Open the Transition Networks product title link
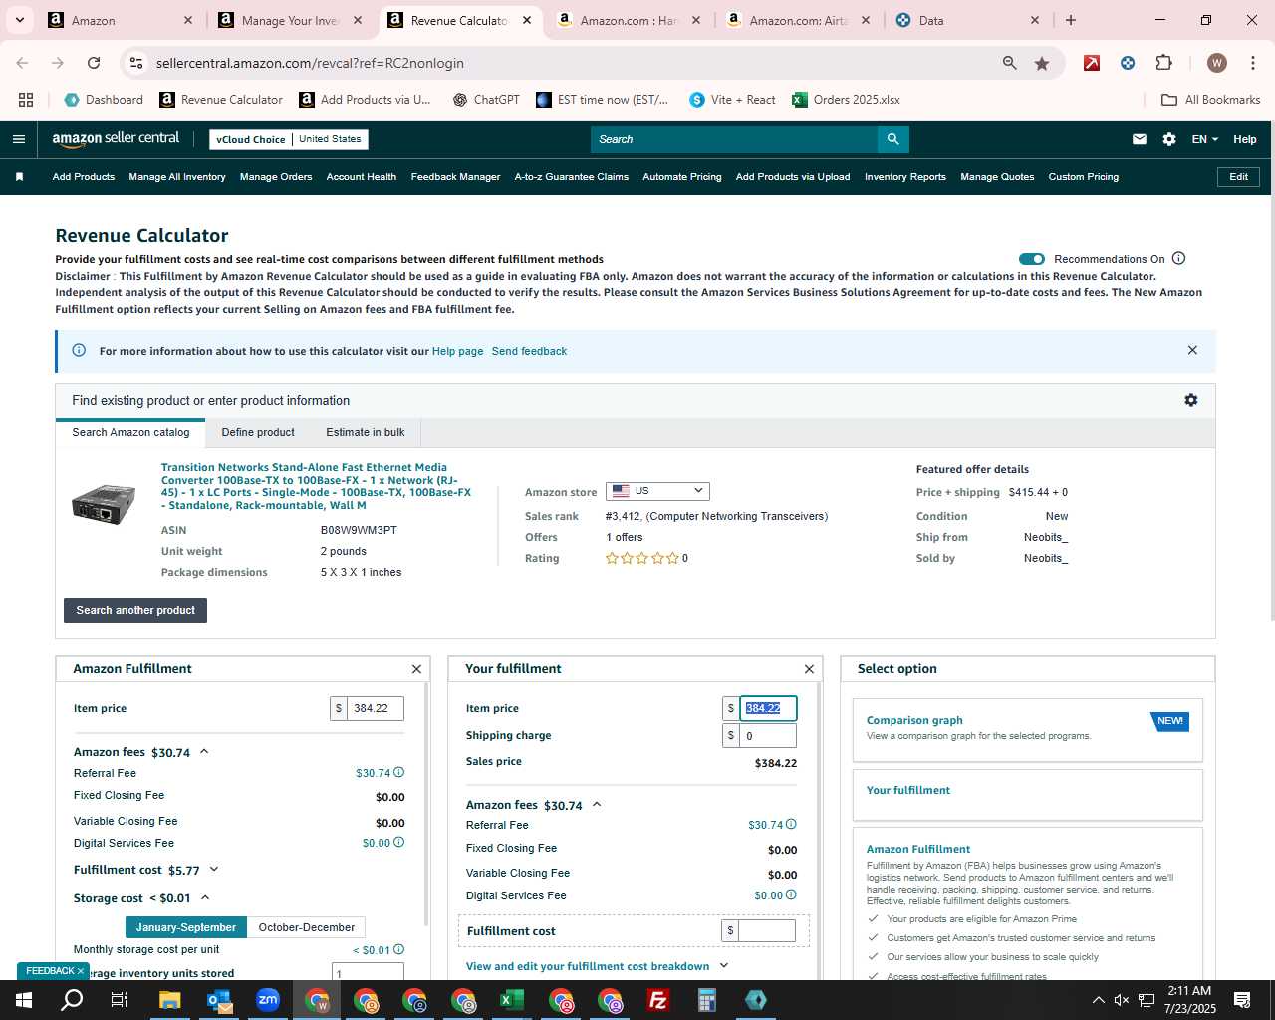 tap(317, 486)
